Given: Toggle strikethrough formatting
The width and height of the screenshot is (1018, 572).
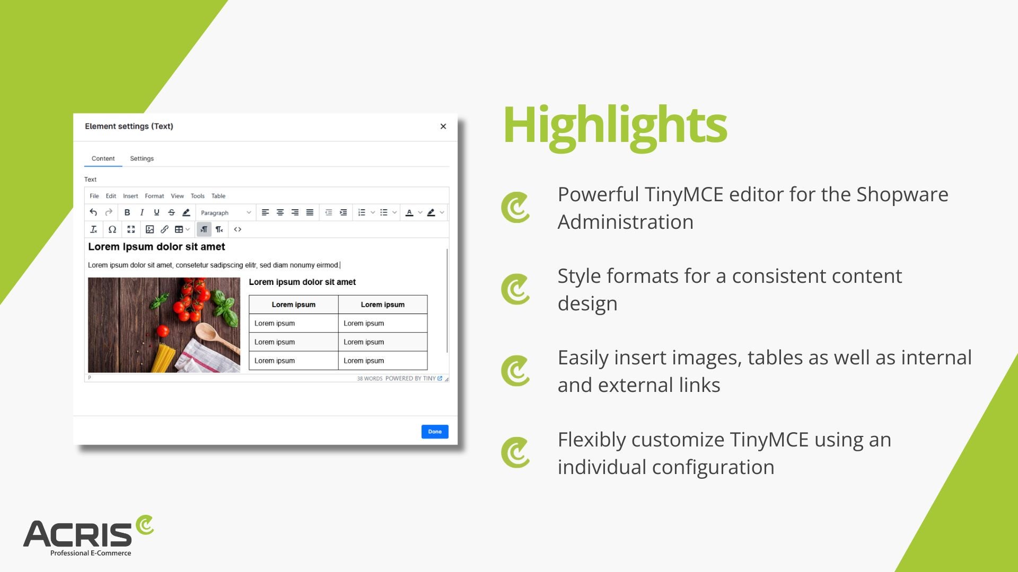Looking at the screenshot, I should 171,212.
